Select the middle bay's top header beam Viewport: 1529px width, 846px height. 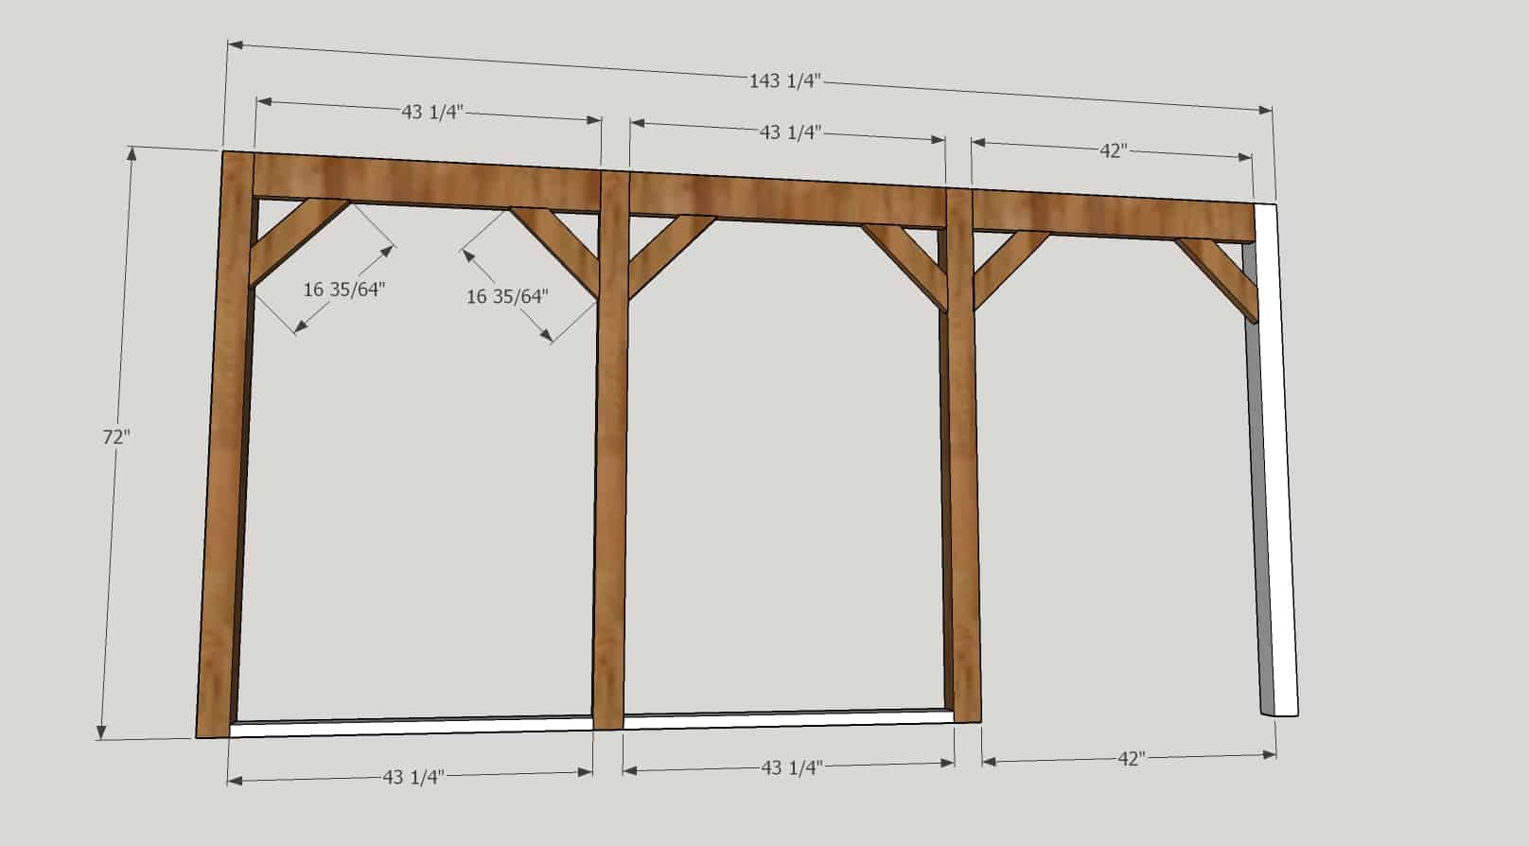[787, 199]
